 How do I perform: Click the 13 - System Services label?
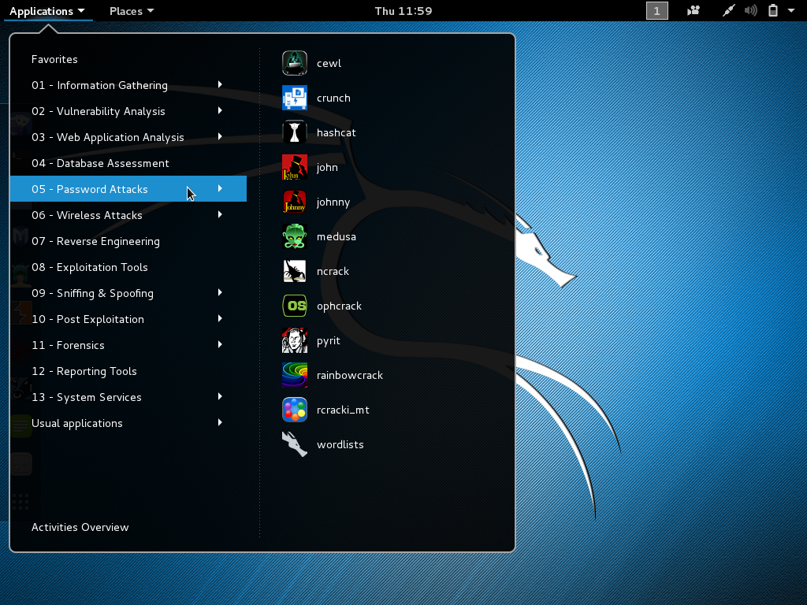87,397
